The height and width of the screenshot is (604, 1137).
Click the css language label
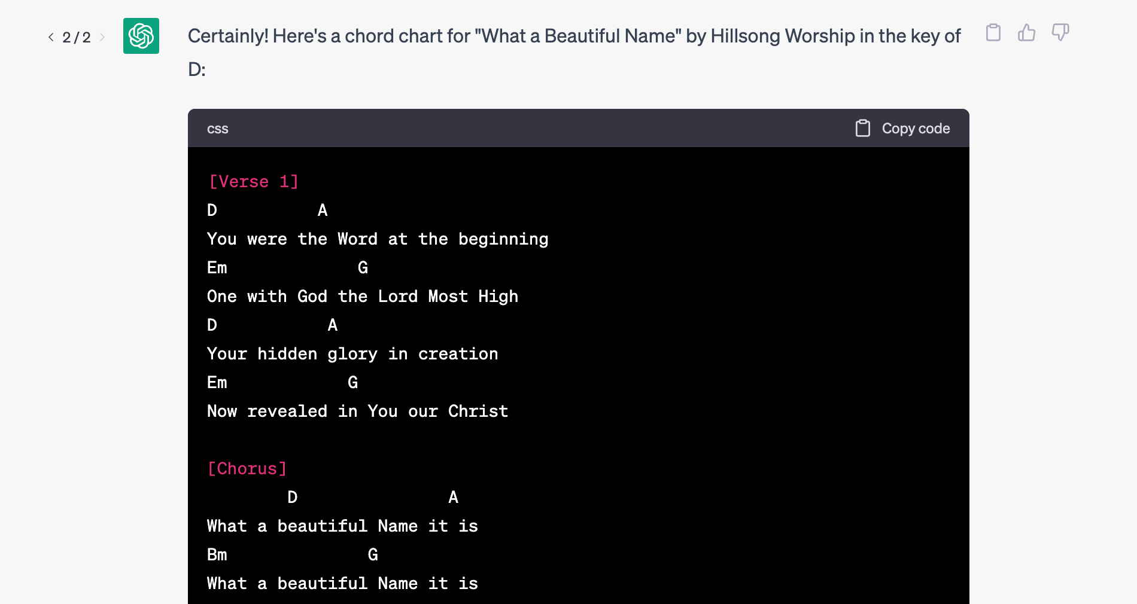pos(218,129)
